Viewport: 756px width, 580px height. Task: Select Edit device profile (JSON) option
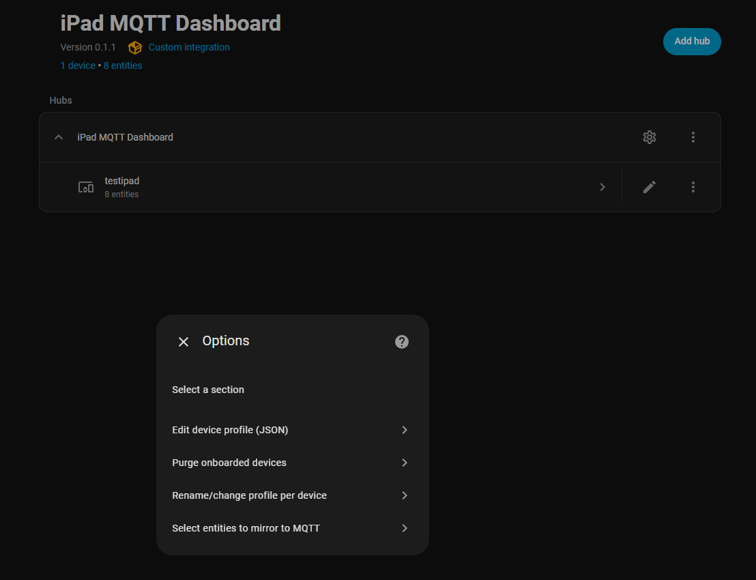tap(292, 430)
